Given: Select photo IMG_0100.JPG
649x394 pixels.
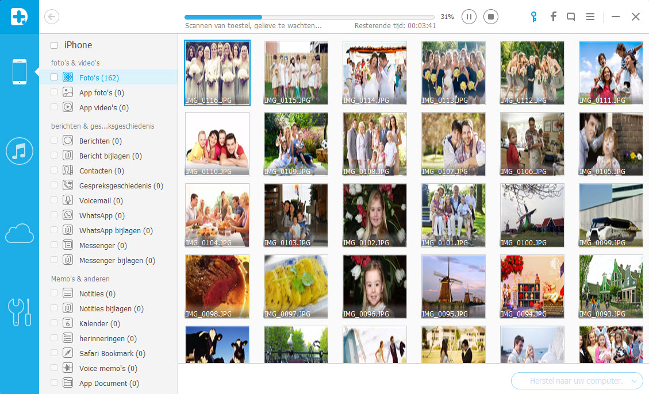Looking at the screenshot, I should coord(532,215).
